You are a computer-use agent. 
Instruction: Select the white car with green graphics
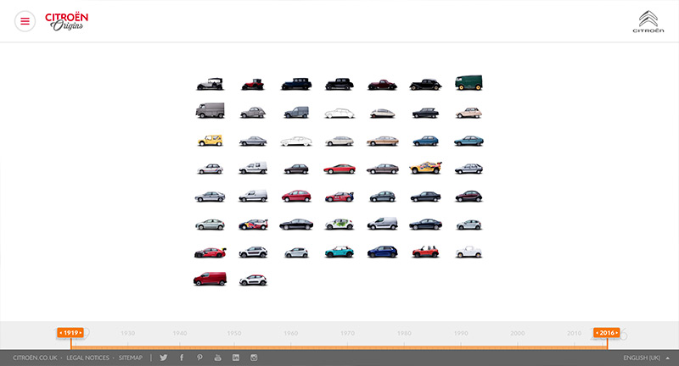339,225
